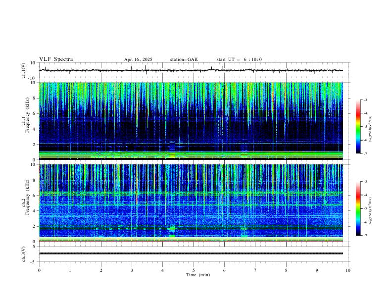Click the "-5" value on ch.2 colorbar
Screen dimensions: 392x303
[365, 208]
